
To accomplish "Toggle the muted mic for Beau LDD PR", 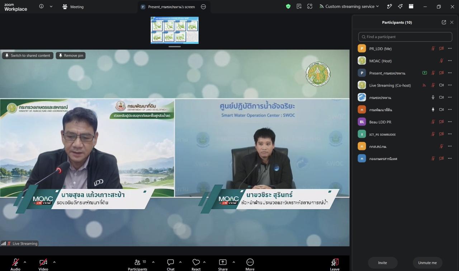I will (433, 122).
